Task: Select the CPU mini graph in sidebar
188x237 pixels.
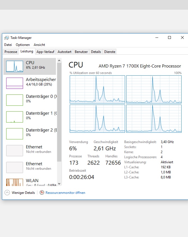Action: pos(15,66)
